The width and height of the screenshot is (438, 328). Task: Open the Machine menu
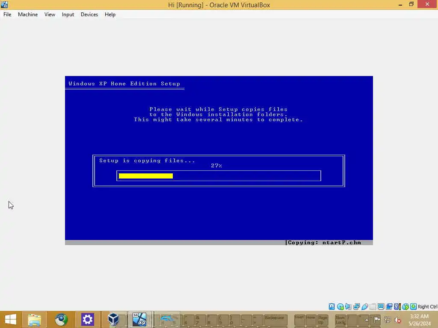point(28,15)
